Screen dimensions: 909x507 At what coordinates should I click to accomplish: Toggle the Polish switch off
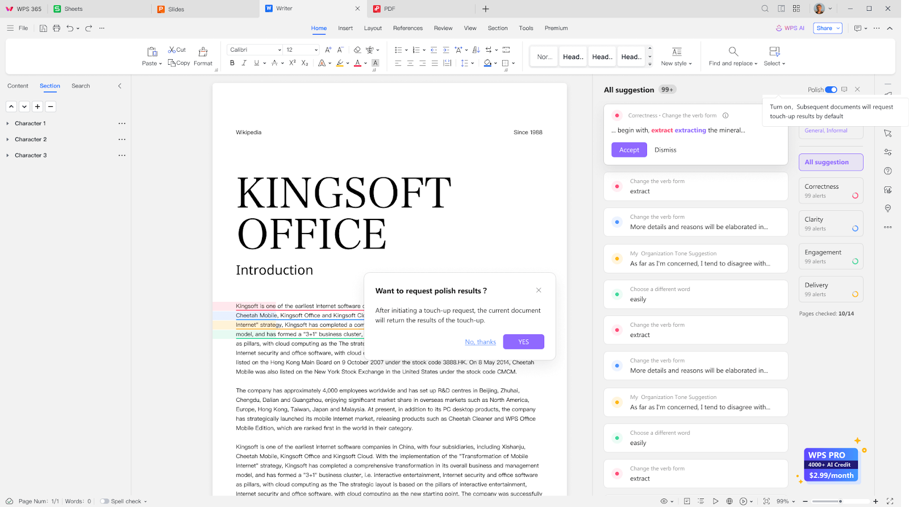(831, 90)
